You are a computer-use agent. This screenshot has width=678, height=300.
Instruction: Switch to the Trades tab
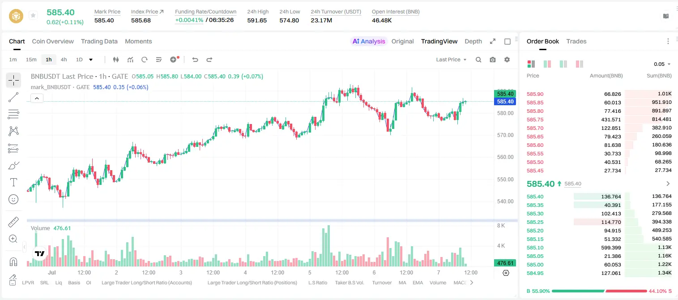pyautogui.click(x=576, y=41)
